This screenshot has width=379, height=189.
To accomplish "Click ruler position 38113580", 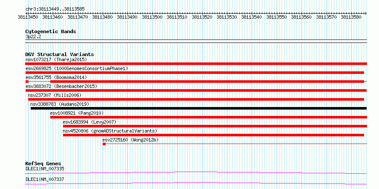I will coord(351,17).
